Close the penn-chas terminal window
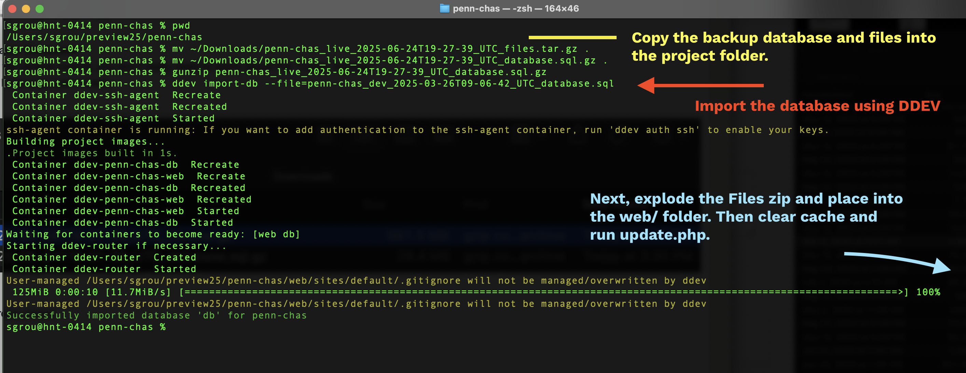966x373 pixels. (12, 9)
